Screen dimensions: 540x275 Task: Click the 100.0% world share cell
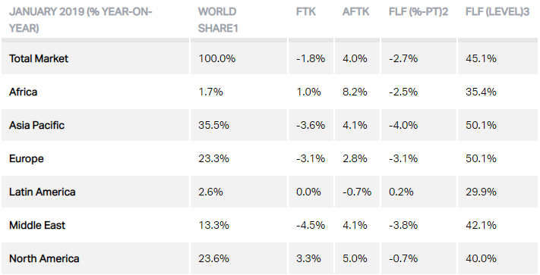(x=217, y=58)
